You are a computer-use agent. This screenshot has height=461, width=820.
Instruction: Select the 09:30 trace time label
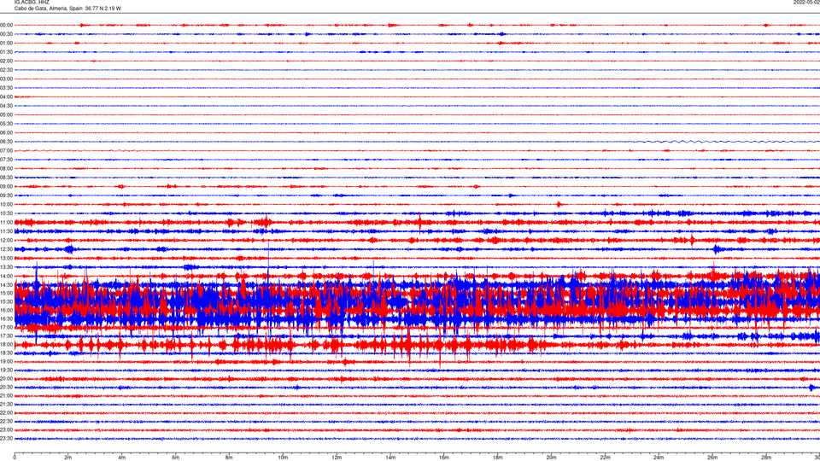[x=6, y=195]
